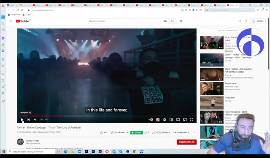Image resolution: width=270 pixels, height=158 pixels.
Task: Start voice search with the microphone
Action: coord(181,21)
